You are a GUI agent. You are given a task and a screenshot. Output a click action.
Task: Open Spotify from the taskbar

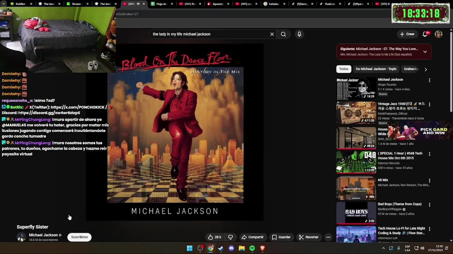[x=252, y=248]
